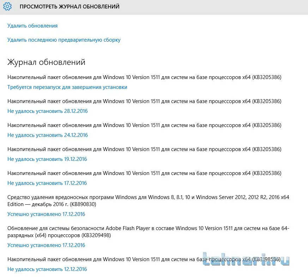308x277 pixels.
Task: Select KB3205386 entry failed on 17.12.2016
Action: pyautogui.click(x=144, y=173)
